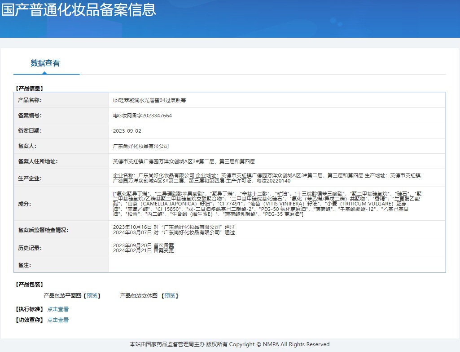Select the 【产品信息】 section heading
This screenshot has width=460, height=352.
pyautogui.click(x=29, y=88)
